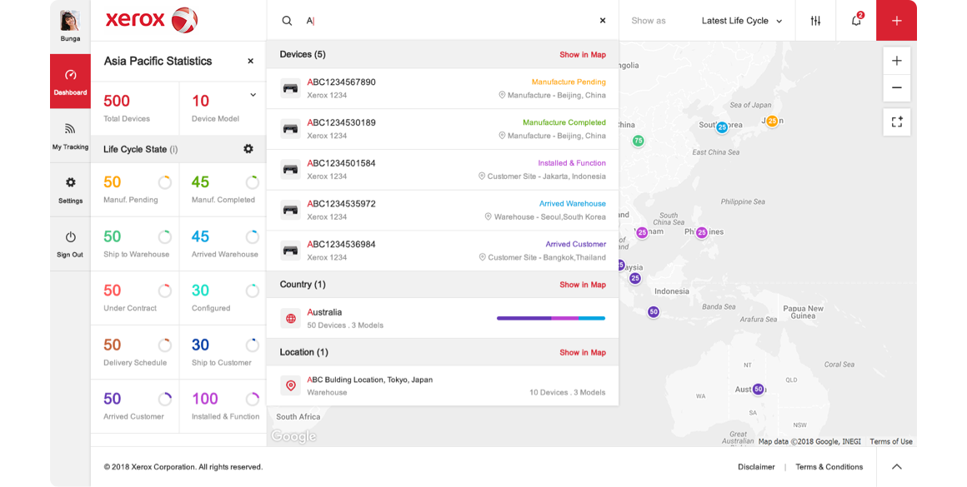Clear the search with the X icon
Viewport: 967px width, 487px height.
pyautogui.click(x=603, y=20)
